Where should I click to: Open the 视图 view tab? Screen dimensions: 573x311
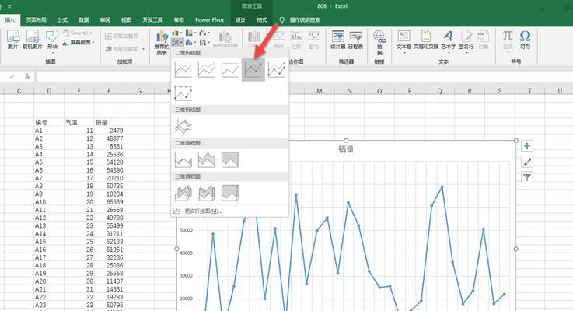point(126,19)
